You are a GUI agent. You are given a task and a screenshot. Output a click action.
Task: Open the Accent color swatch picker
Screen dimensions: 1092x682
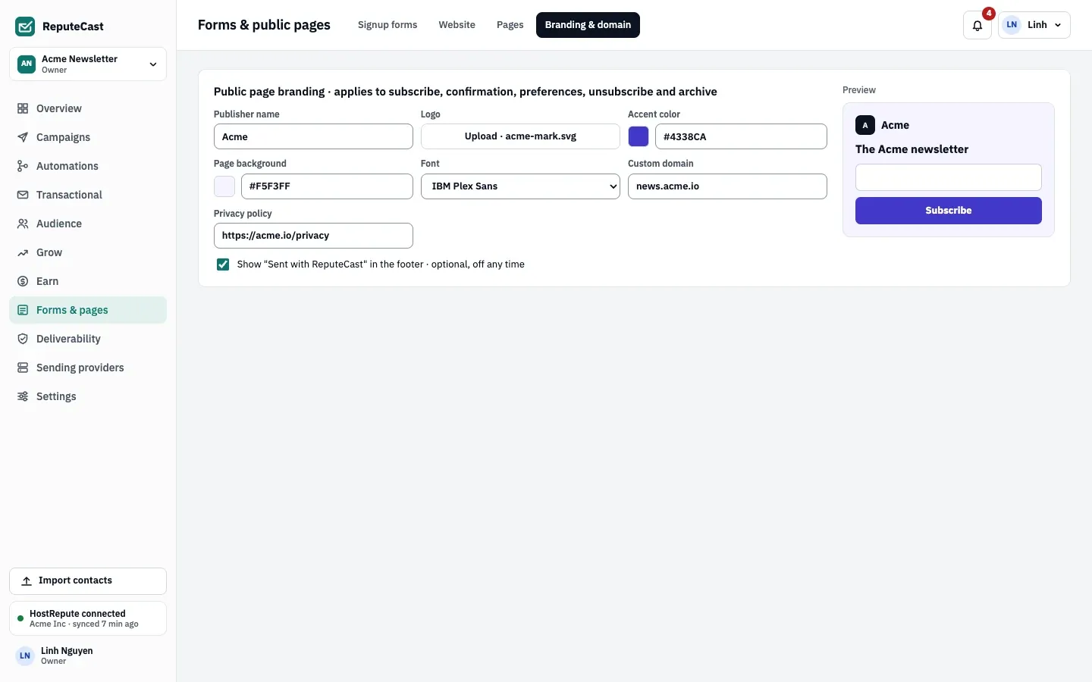pos(639,136)
